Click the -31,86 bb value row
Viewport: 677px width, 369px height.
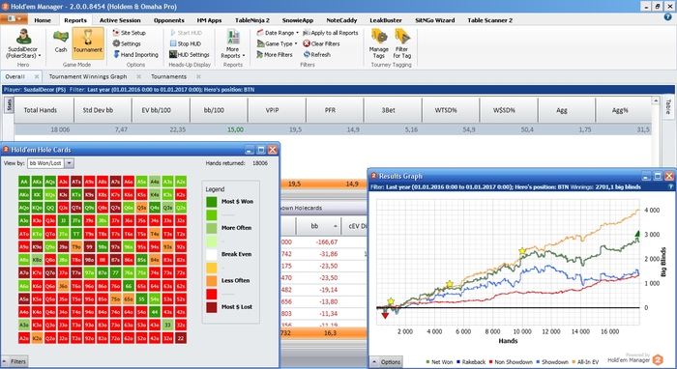(327, 254)
